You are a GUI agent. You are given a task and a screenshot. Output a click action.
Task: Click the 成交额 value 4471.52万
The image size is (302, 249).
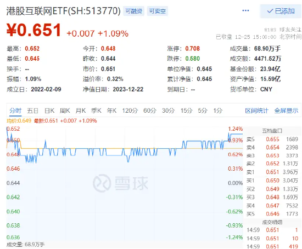point(267,59)
